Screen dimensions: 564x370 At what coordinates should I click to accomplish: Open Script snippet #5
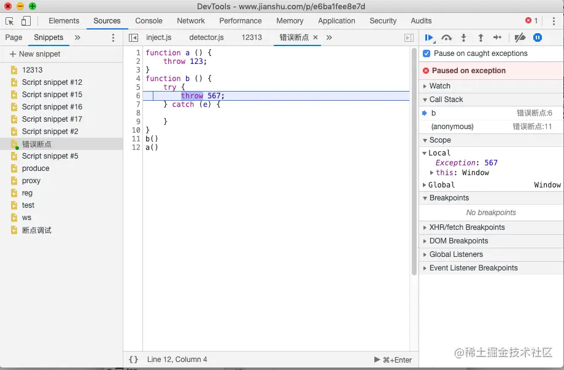click(x=61, y=156)
